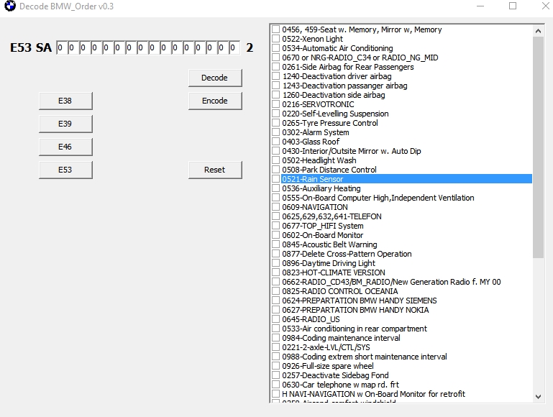Enable 0257-Deactivate Sidebag Fond
This screenshot has width=553, height=417.
(276, 375)
